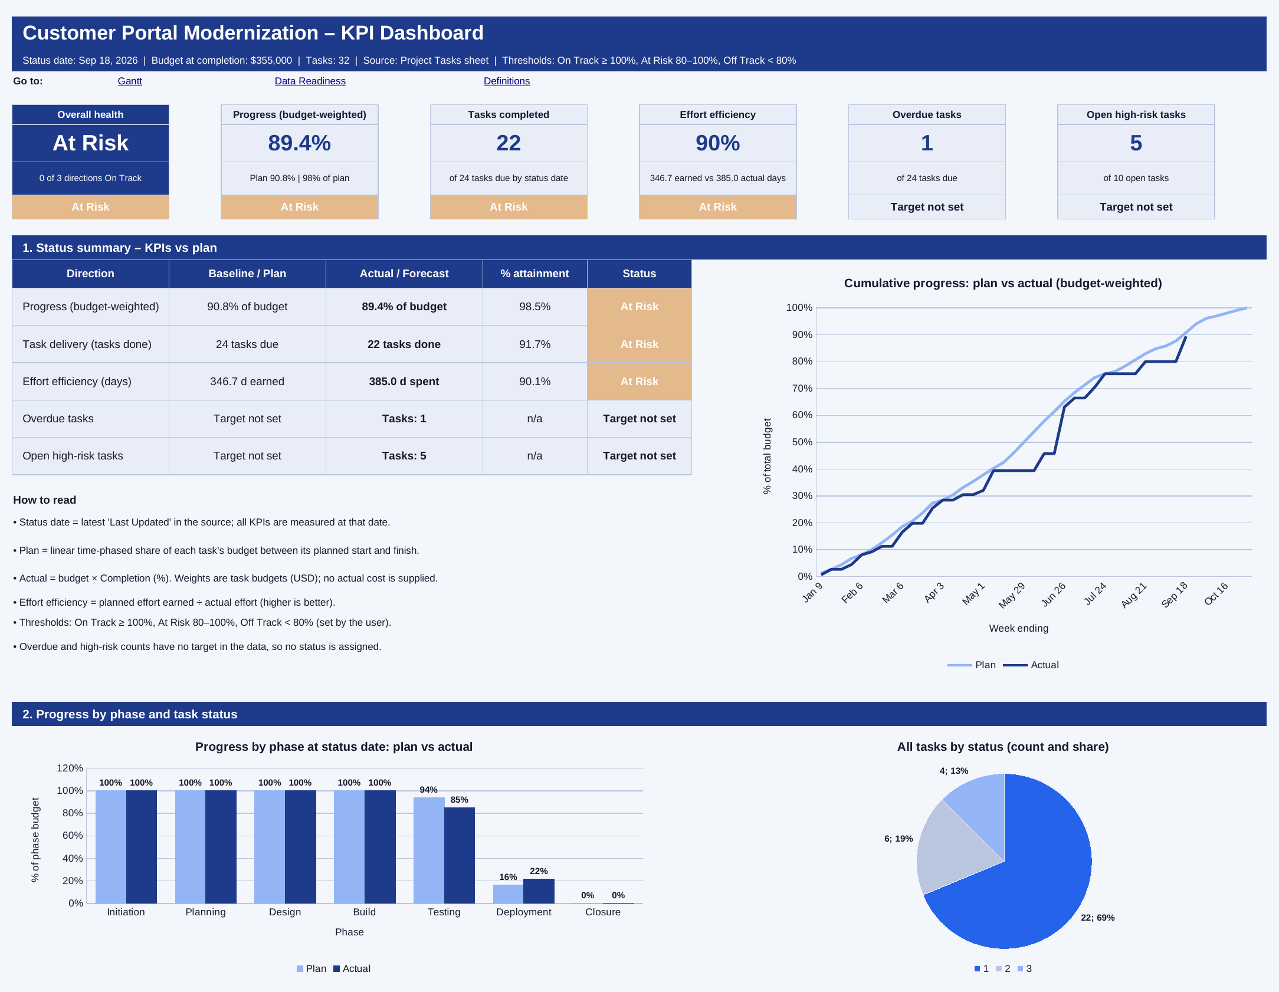
Task: Click the Initiation Plan bar
Action: 111,847
